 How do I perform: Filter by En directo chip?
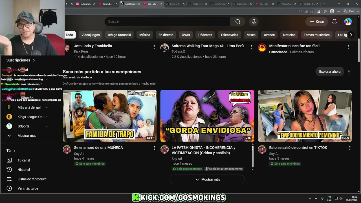tap(166, 35)
